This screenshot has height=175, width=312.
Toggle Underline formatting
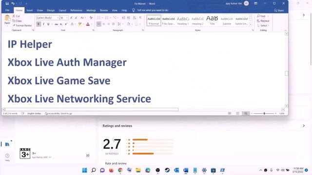[x=48, y=24]
